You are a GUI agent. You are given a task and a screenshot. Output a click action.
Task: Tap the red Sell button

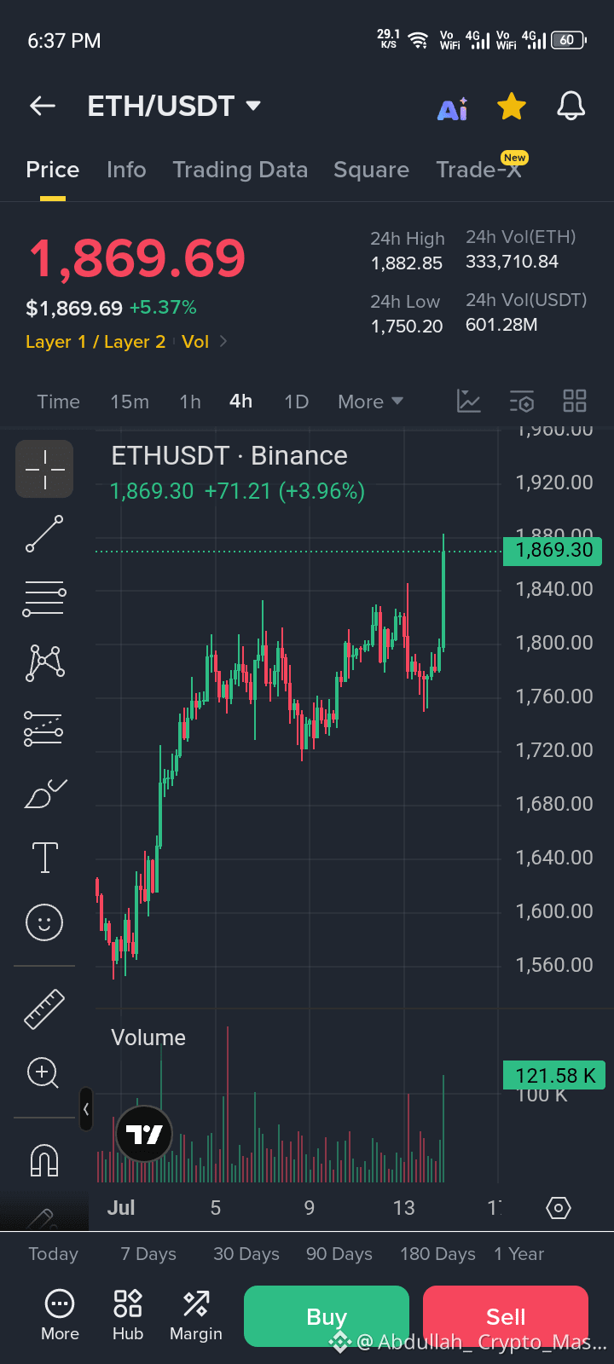(506, 1316)
